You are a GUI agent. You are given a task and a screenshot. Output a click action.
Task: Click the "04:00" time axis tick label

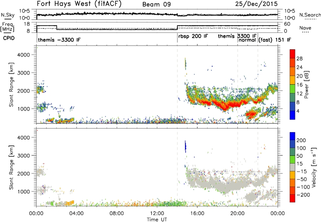point(77,214)
